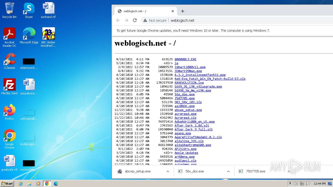Screen dimensions: 333x187
Task: Open the Start menu
Action: 7,184
